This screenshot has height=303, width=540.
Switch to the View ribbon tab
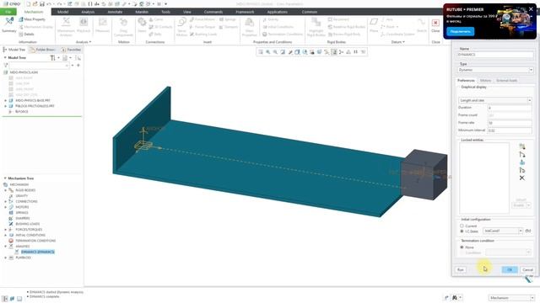pos(187,12)
